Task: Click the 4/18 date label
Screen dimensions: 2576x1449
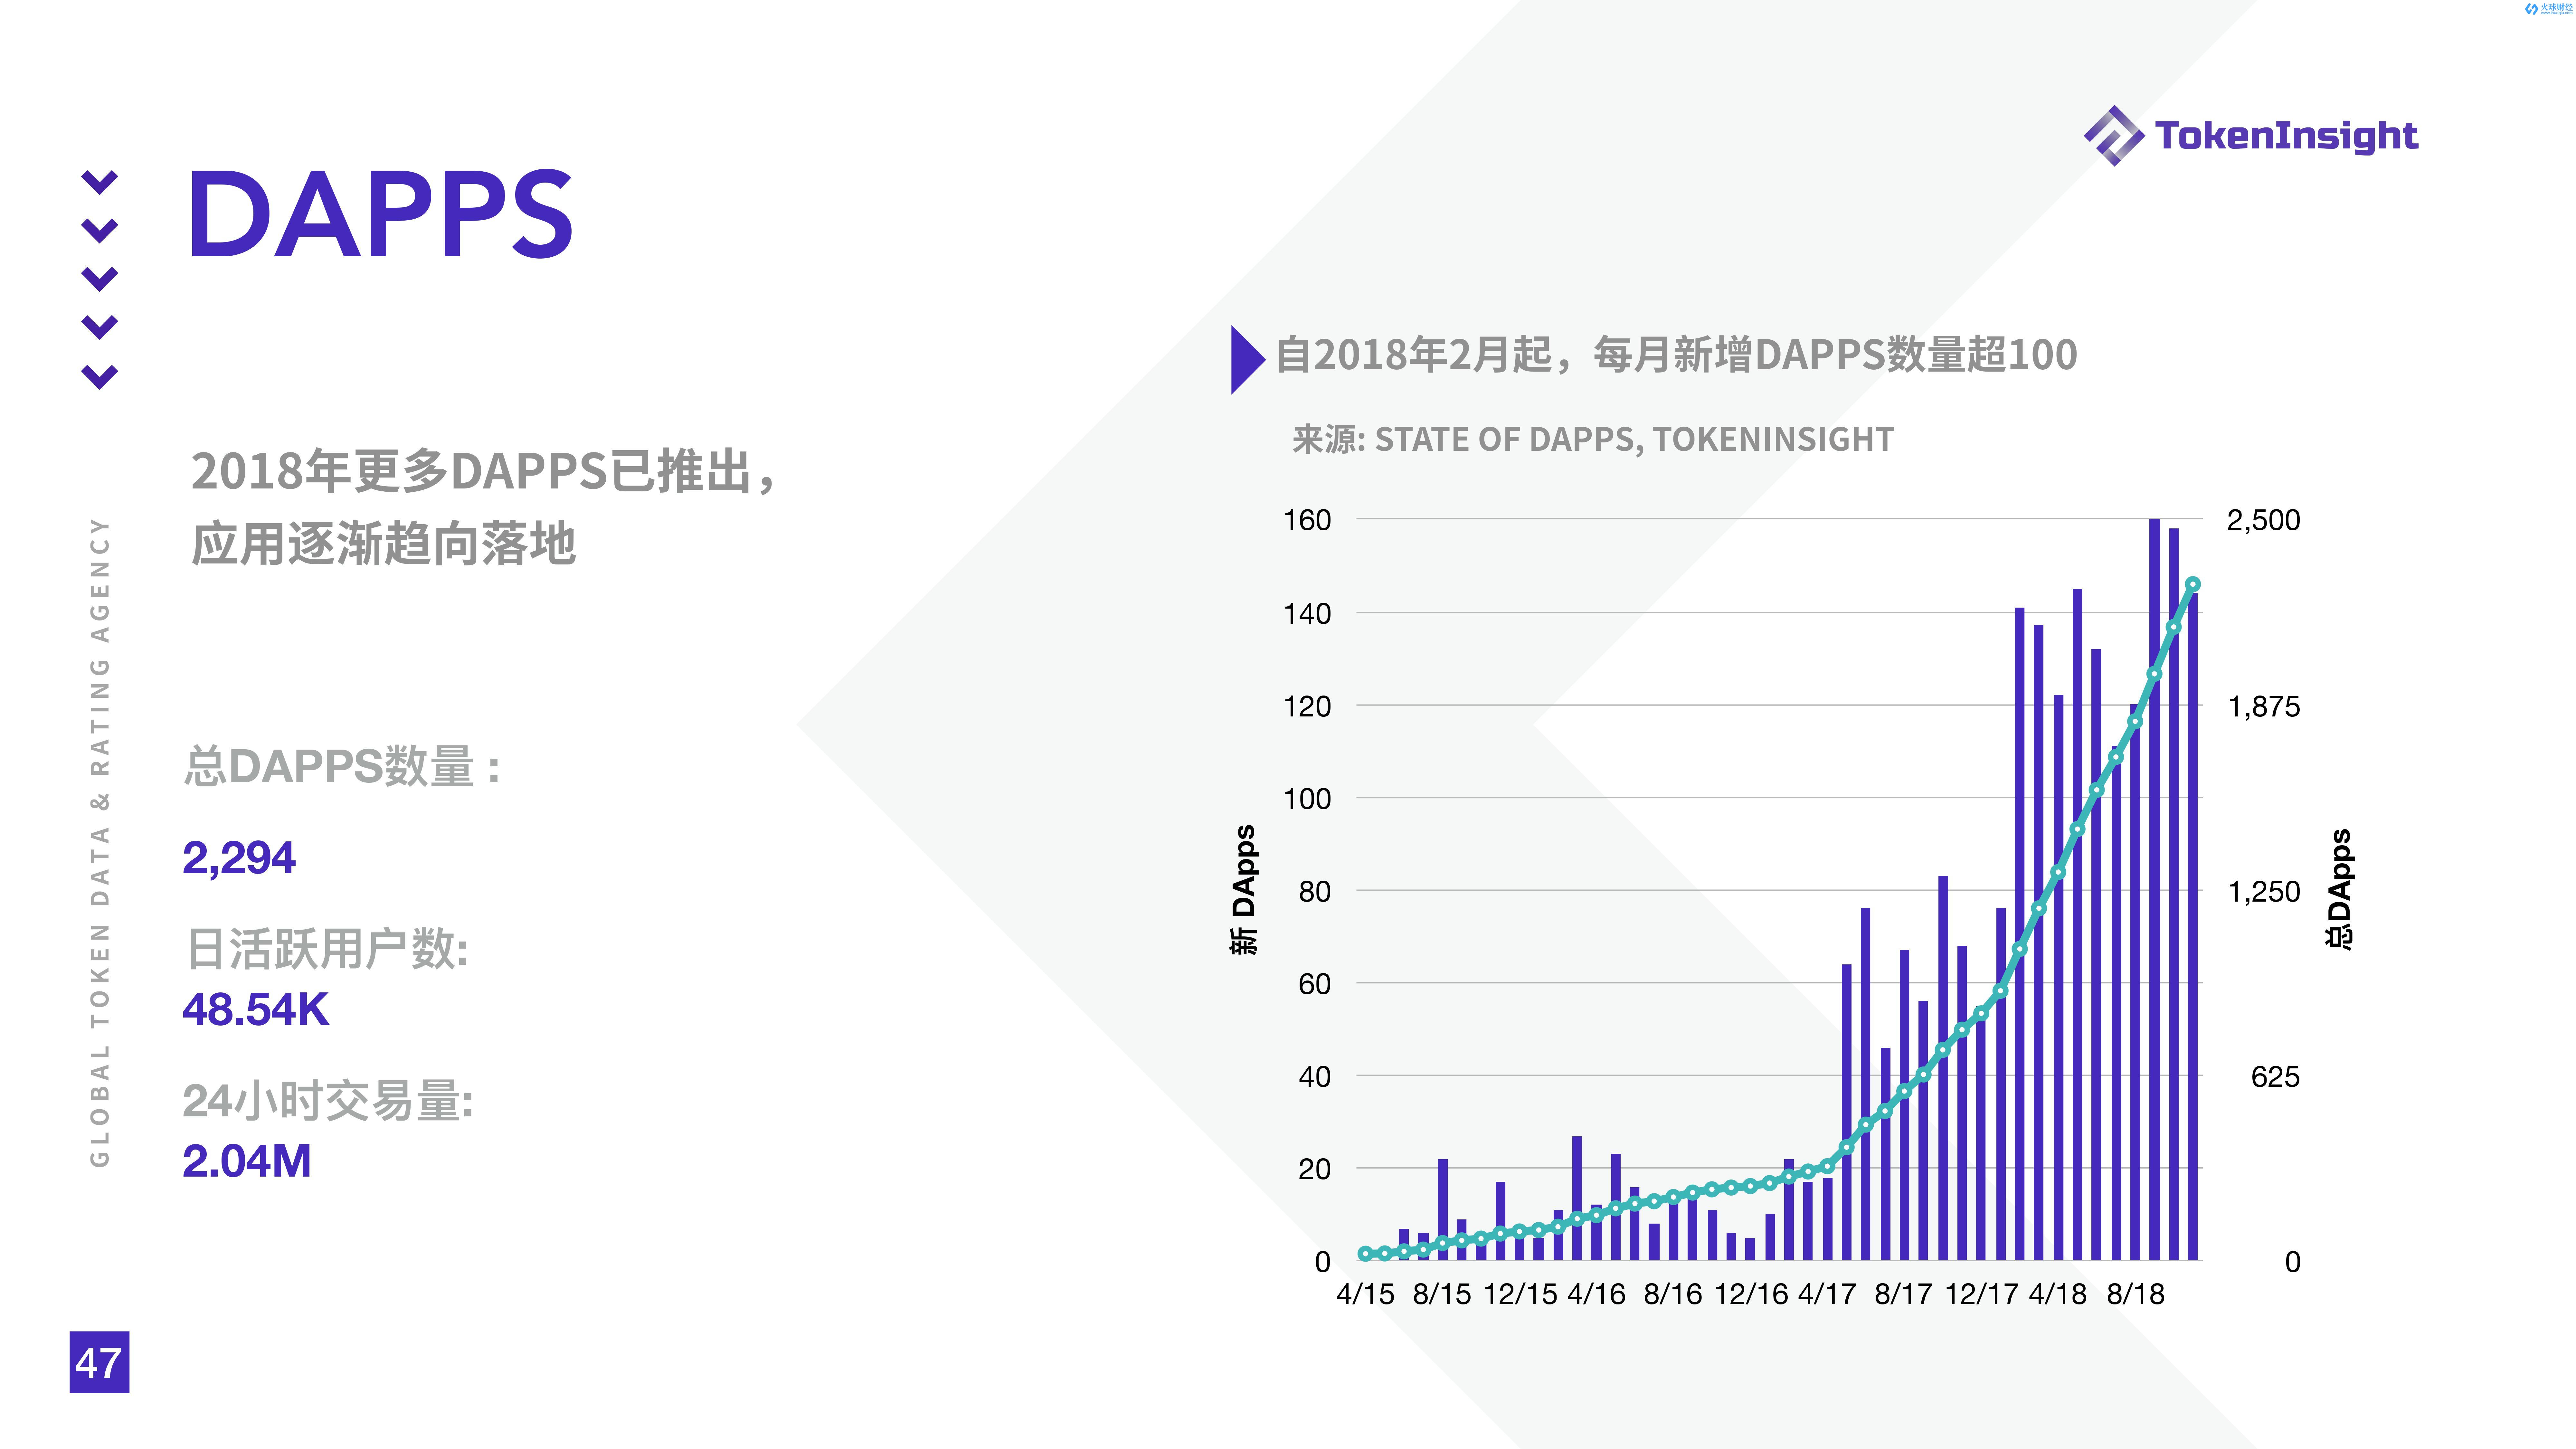Action: (x=2058, y=1294)
